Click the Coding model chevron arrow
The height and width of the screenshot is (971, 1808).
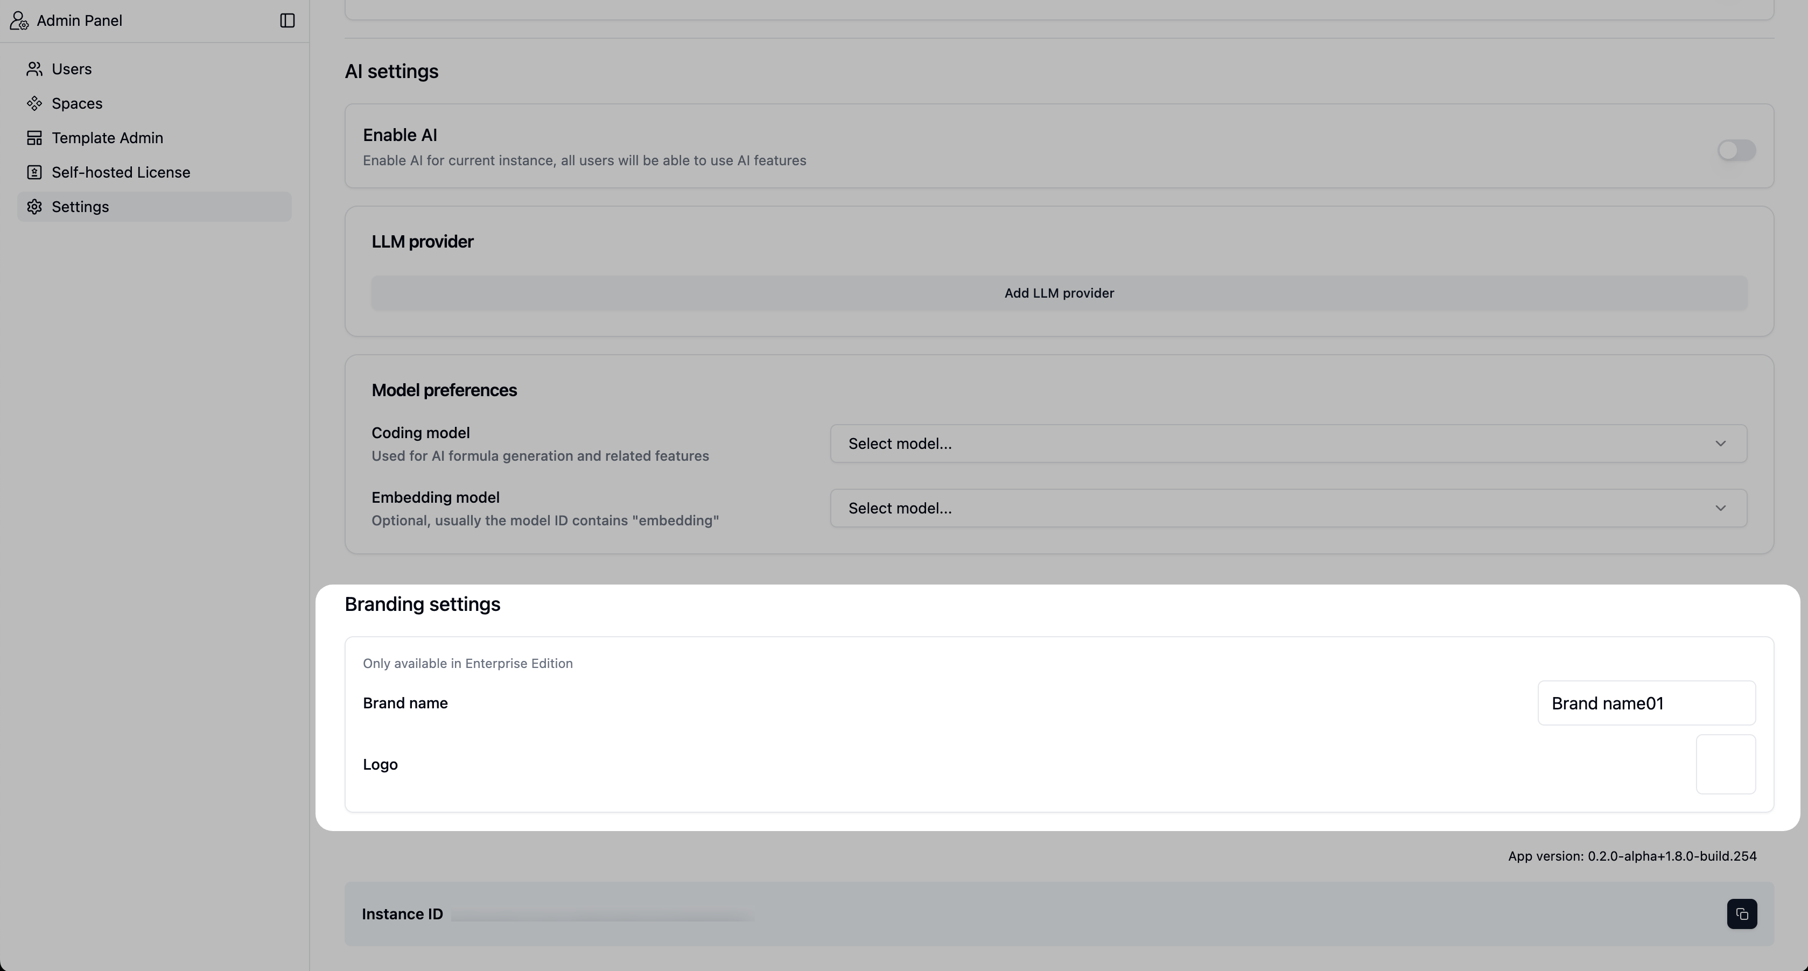[1720, 444]
